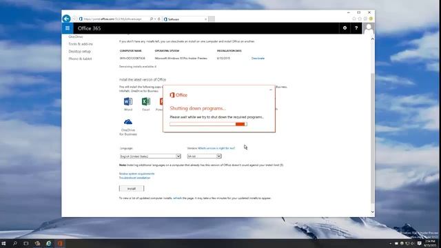
Task: Open OneDrive in the left sidebar
Action: 76,37
